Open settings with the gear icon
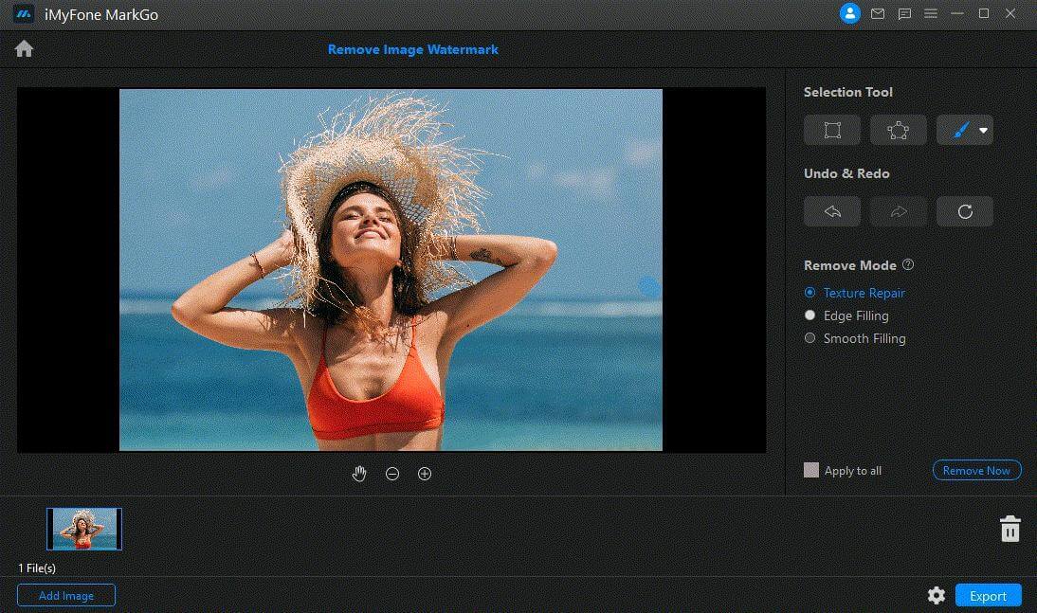Screen dimensions: 1037x613 click(x=937, y=595)
